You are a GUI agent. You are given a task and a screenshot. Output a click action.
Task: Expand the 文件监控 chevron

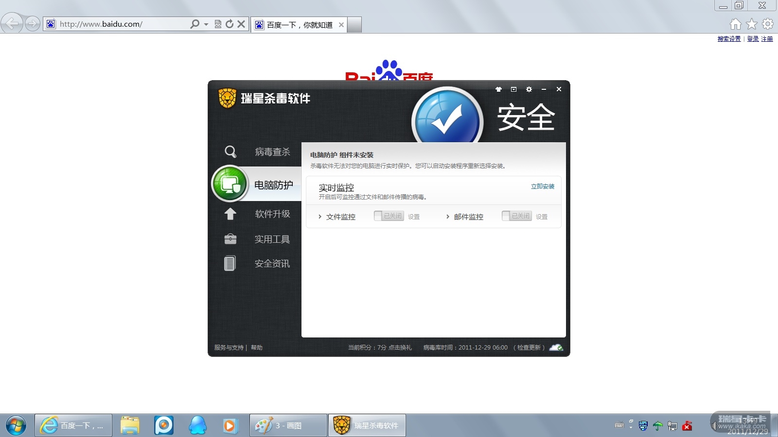click(x=319, y=217)
